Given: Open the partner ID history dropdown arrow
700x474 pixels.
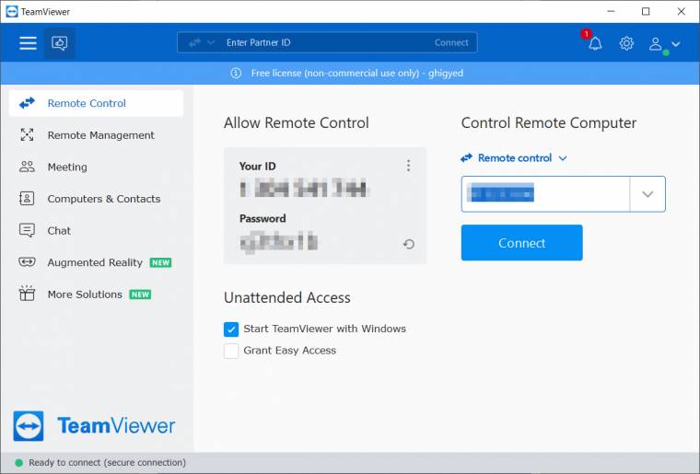Looking at the screenshot, I should click(x=647, y=194).
